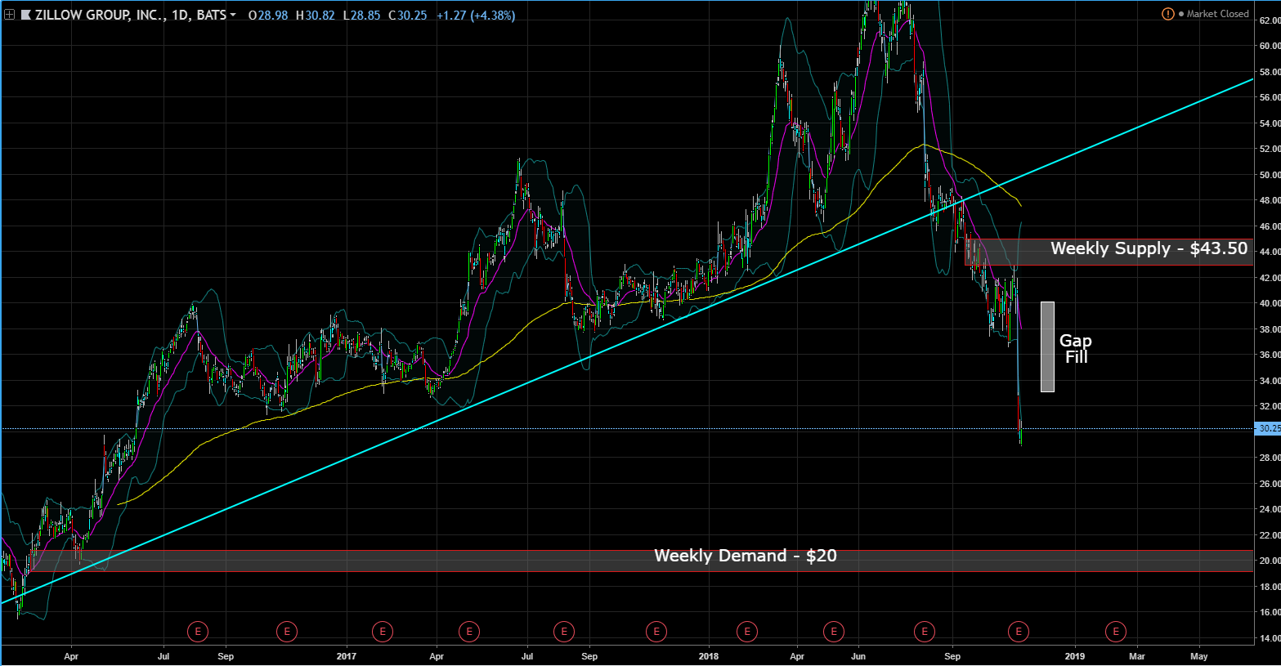The width and height of the screenshot is (1281, 666).
Task: Click the 2018 label on the time axis
Action: click(x=709, y=656)
